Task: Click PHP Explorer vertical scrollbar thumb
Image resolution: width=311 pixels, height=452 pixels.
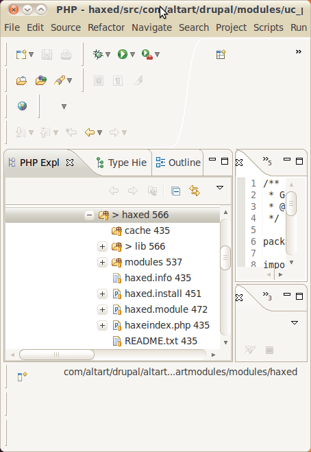Action: click(225, 258)
